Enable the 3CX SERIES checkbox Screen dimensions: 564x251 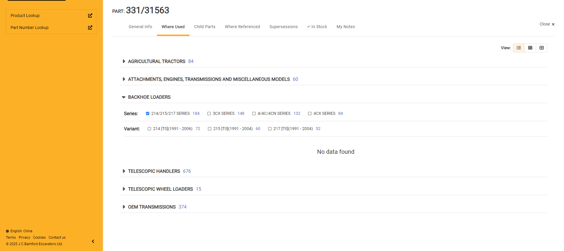pyautogui.click(x=209, y=114)
